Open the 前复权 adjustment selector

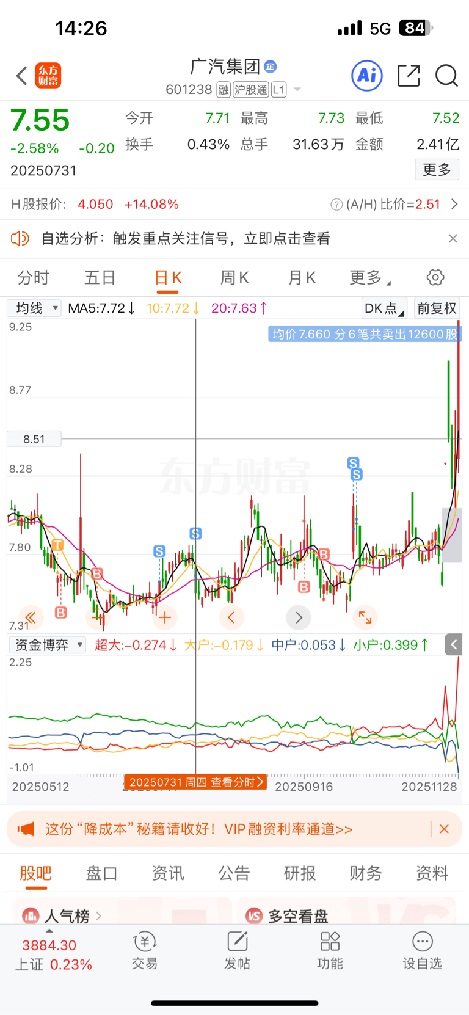point(437,308)
